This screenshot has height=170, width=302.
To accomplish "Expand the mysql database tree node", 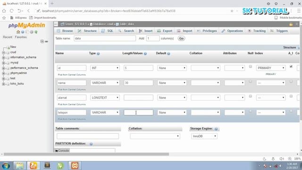I will (x=3, y=63).
